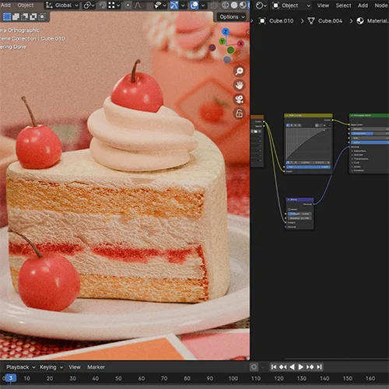Toggle the snapping magnet icon
Image resolution: width=389 pixels, height=389 pixels.
(x=103, y=5)
